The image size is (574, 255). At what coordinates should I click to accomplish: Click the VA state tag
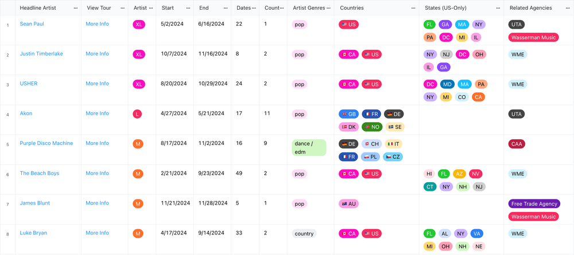click(477, 233)
